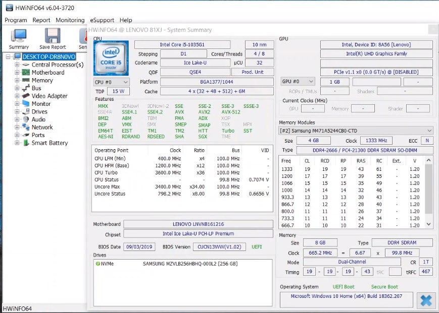
Task: Click the Intel(R) UHD Graphics Family field
Action: [376, 53]
